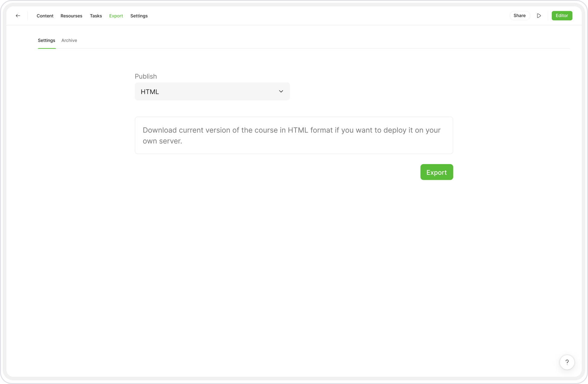Select Export in the top navigation
This screenshot has width=588, height=384.
tap(116, 16)
